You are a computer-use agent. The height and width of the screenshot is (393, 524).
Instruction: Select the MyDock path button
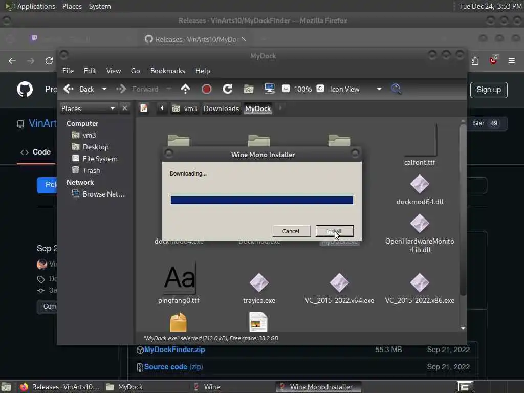258,108
